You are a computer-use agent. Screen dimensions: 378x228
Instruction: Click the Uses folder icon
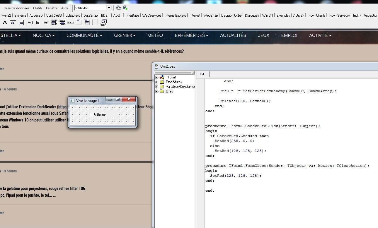coord(162,91)
